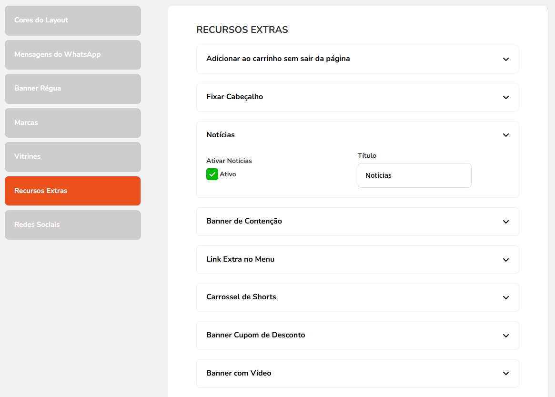Click chevron icon on Banner Cupom de Desconto
Screen dimensions: 555x397
[x=505, y=336]
